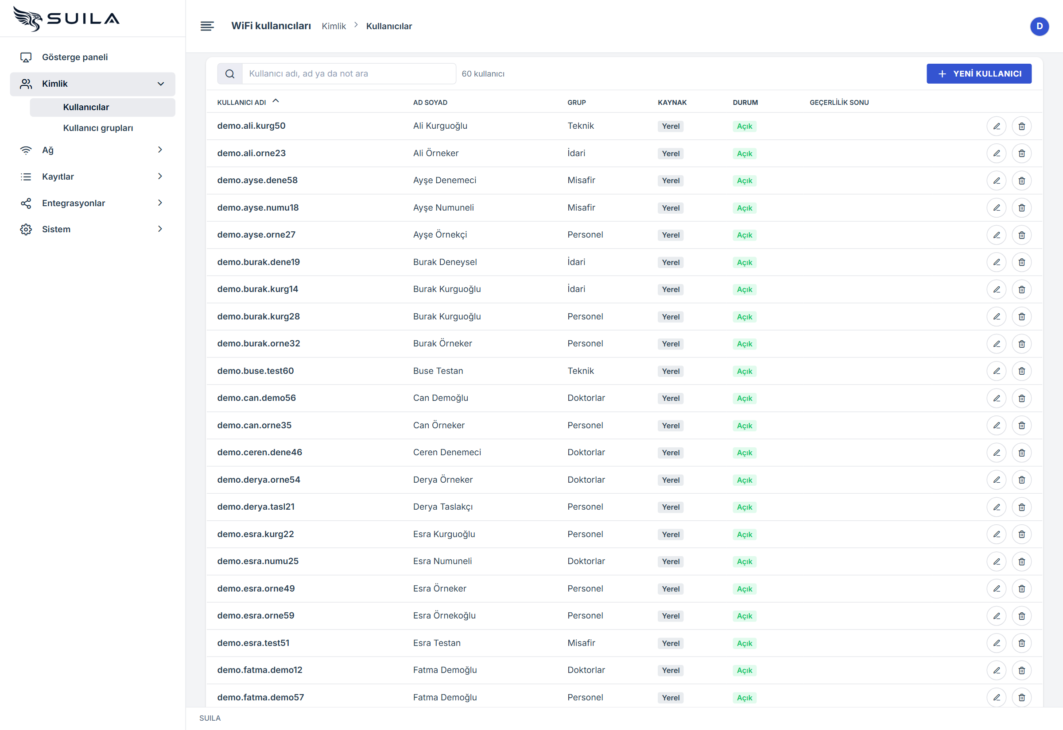Sort by Ad Soyad column header

coord(430,103)
